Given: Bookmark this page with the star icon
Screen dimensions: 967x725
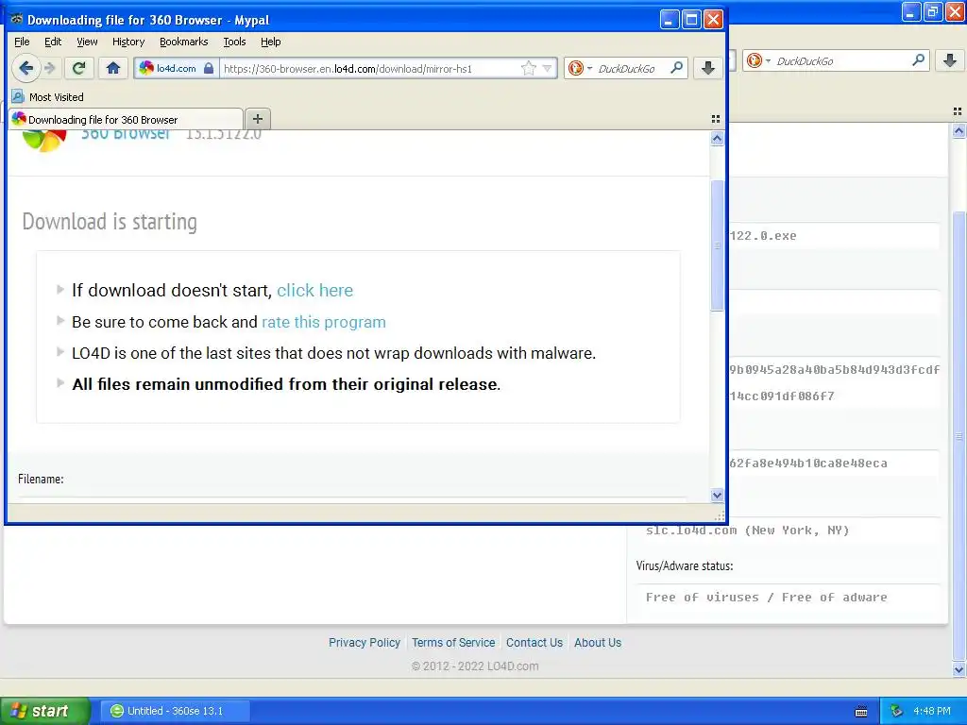Looking at the screenshot, I should click(529, 68).
